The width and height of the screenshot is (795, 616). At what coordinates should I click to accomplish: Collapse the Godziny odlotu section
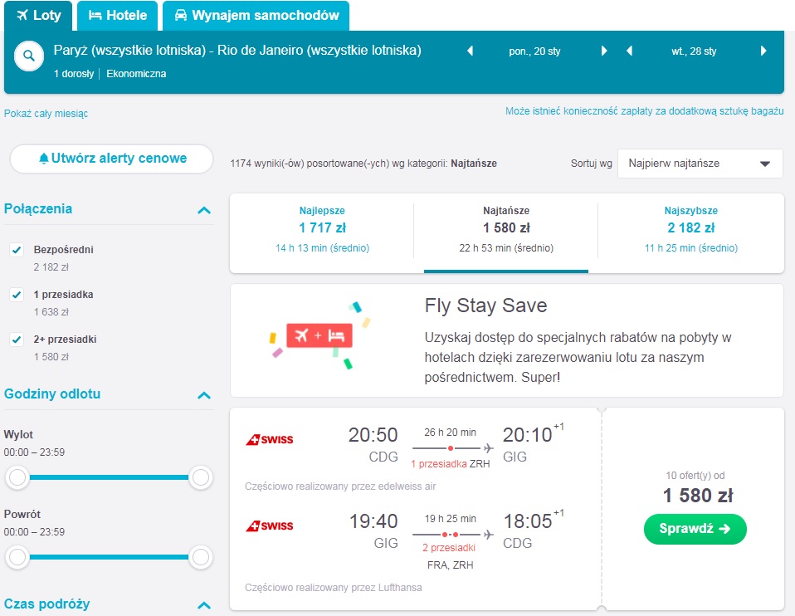[204, 395]
